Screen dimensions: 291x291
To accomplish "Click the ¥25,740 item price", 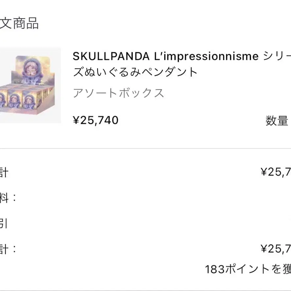I will (95, 121).
